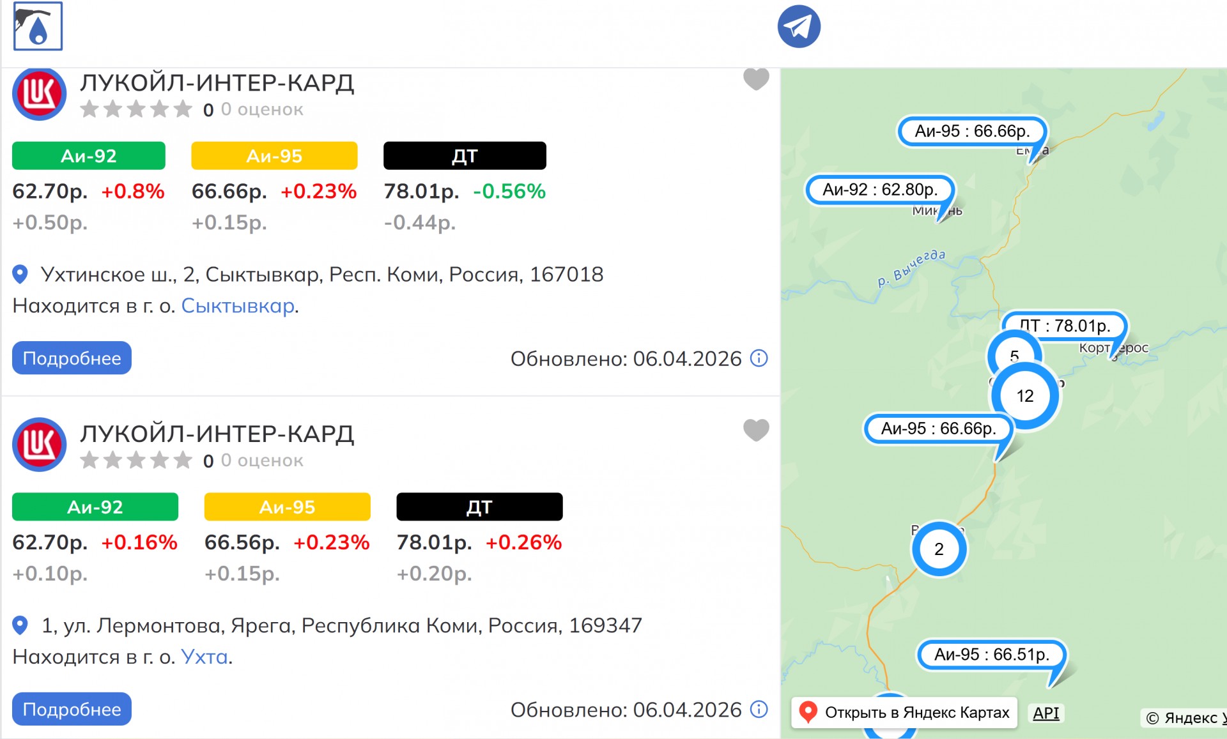Expand map cluster marker showing 12
The width and height of the screenshot is (1227, 739).
point(1025,396)
